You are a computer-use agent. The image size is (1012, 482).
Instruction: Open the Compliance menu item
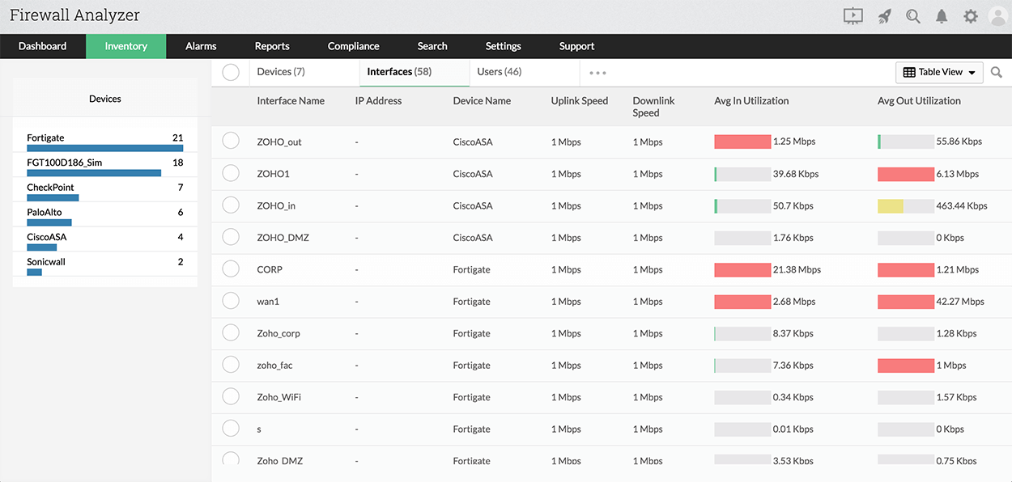coord(353,46)
